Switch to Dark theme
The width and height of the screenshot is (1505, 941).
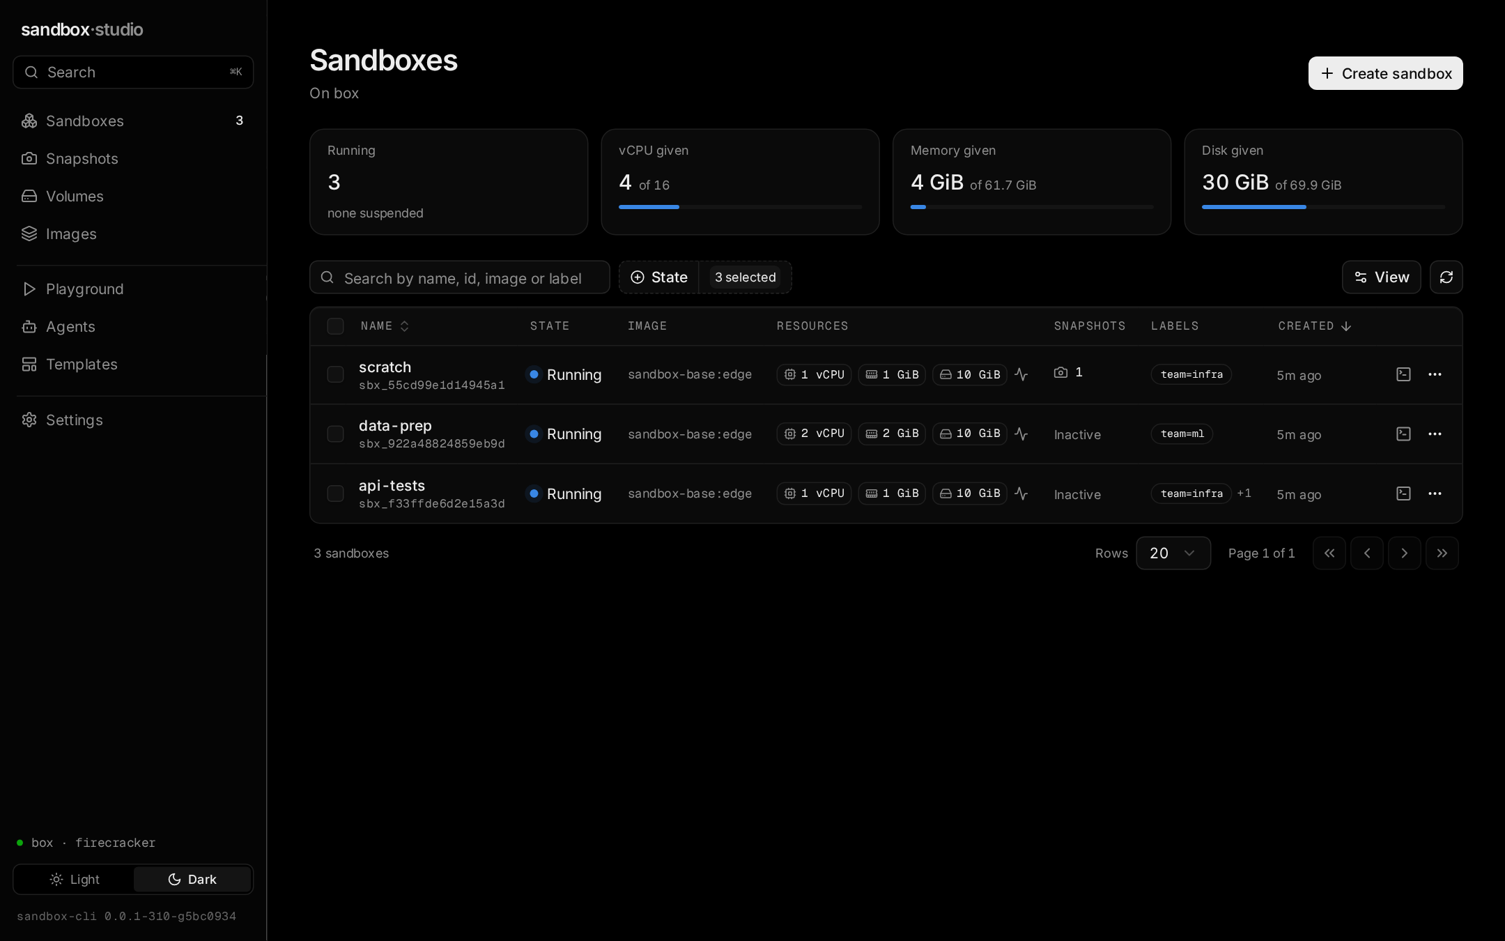tap(192, 880)
